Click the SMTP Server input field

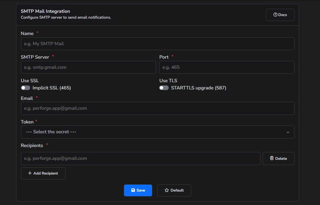click(x=88, y=67)
